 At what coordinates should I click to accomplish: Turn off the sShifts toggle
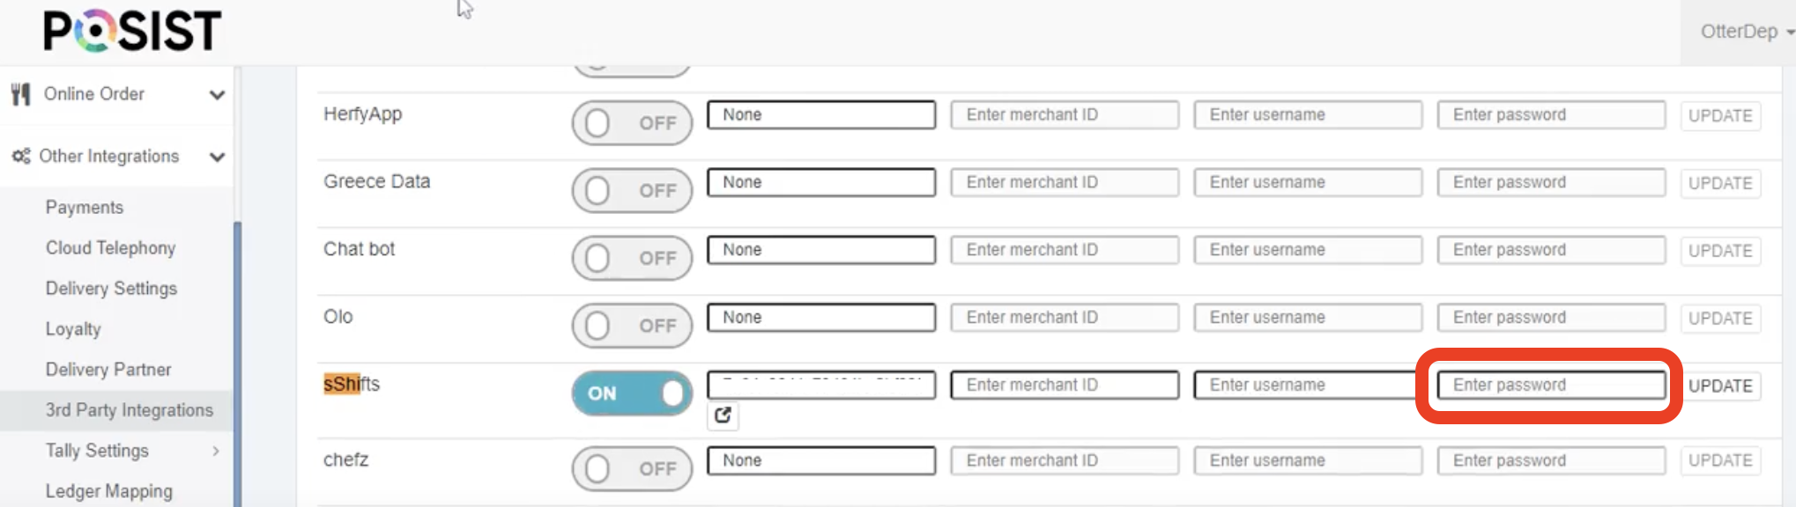pos(632,393)
